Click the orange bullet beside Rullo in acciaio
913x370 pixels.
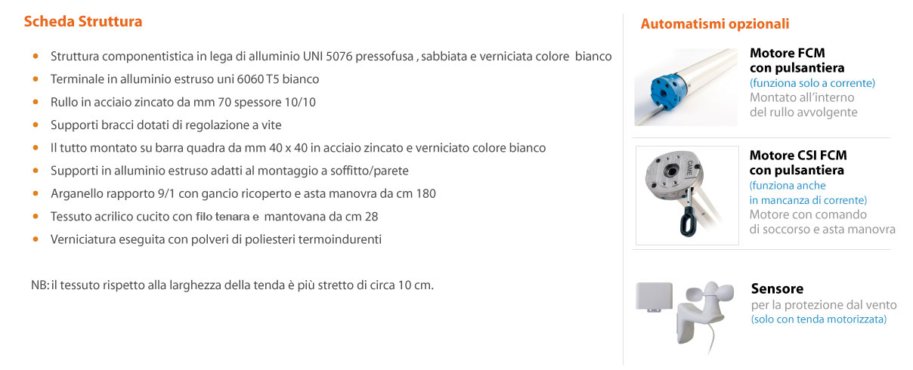click(36, 102)
